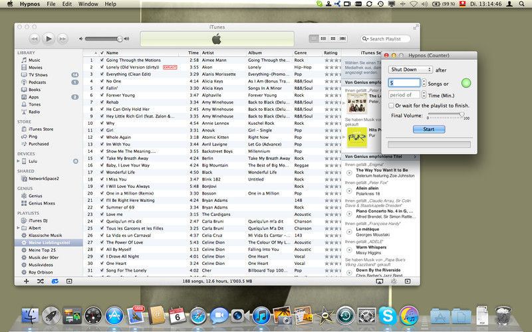Click the AirPlay icon in iTunes
Screen dimensions: 532x332
[379, 281]
